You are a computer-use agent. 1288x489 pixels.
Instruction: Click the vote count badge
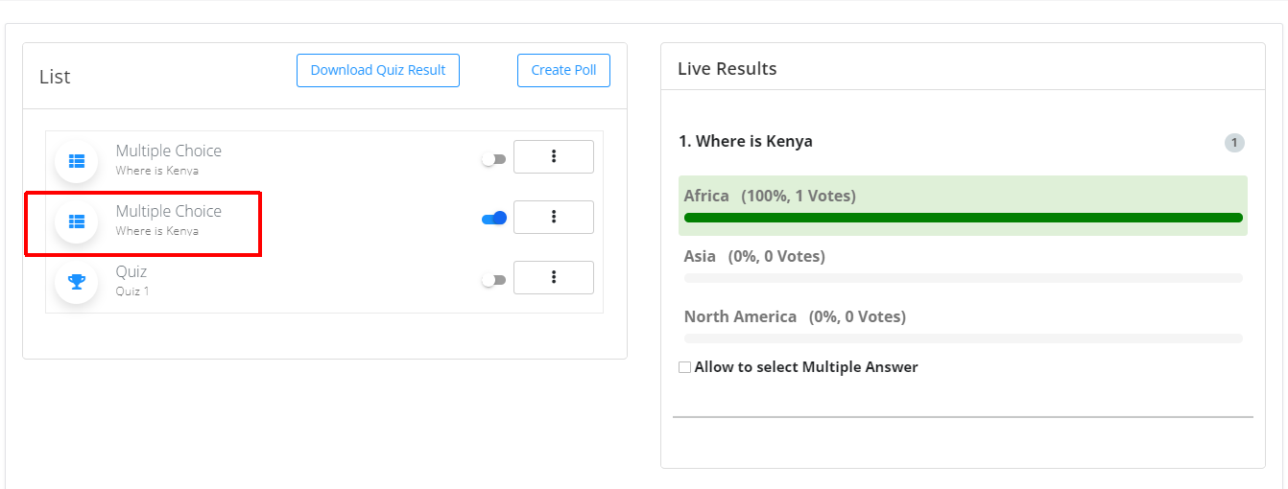coord(1234,143)
